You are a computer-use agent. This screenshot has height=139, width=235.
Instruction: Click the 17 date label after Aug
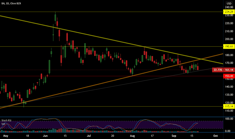pos(152,136)
